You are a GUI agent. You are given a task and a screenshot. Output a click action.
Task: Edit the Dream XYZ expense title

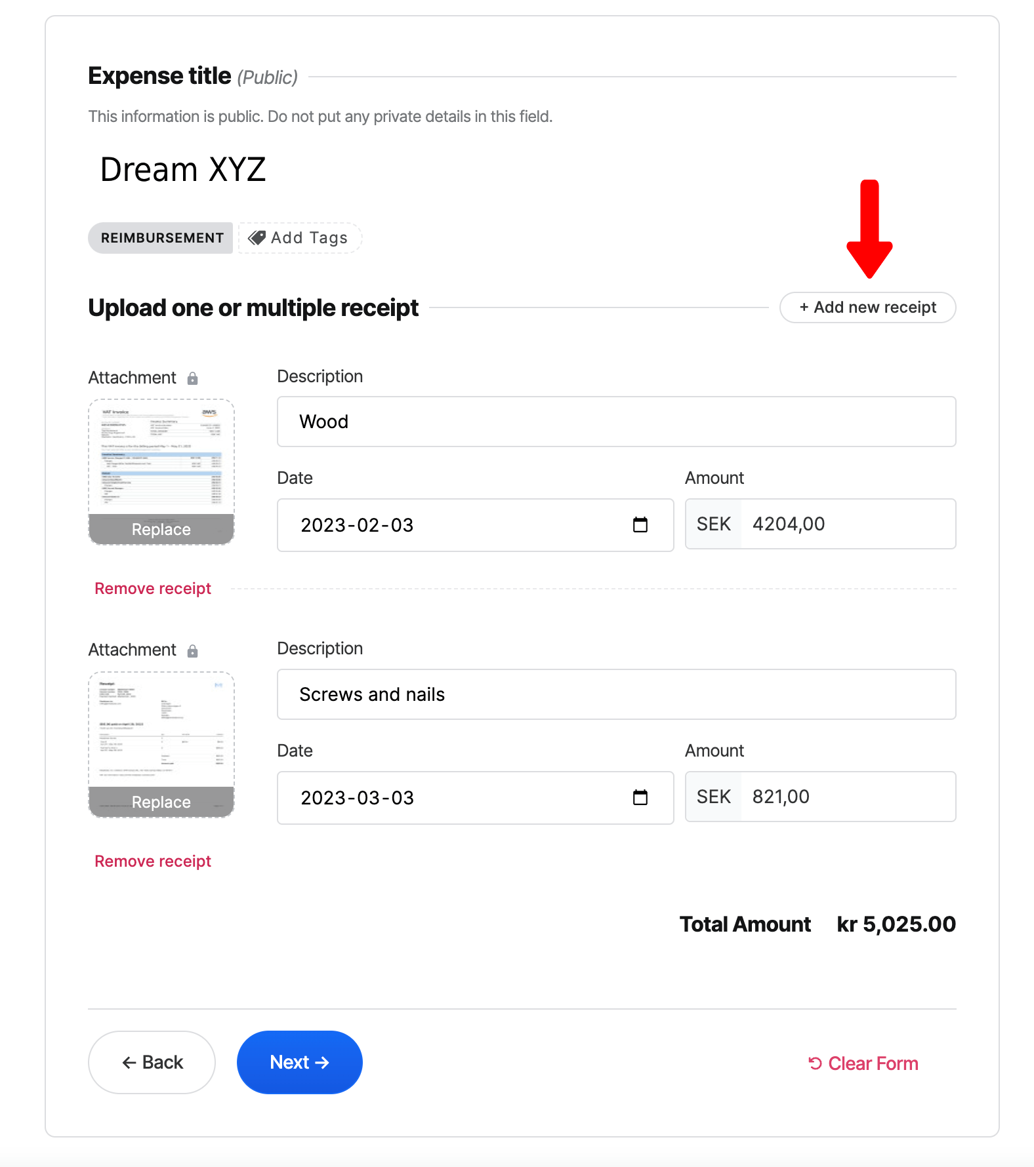click(x=183, y=170)
